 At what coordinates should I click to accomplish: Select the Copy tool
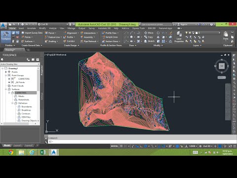[x=149, y=37]
